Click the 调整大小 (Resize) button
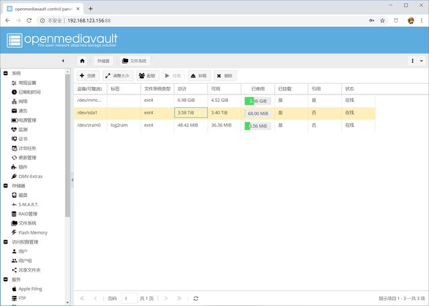The width and height of the screenshot is (429, 306). (118, 76)
